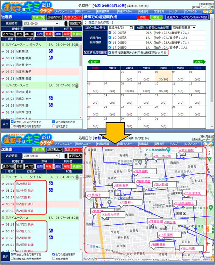Toggle 吹き出しを全て表示する checkbox in top screenshot
Viewport: 215px width, 265px height.
(x=12, y=122)
